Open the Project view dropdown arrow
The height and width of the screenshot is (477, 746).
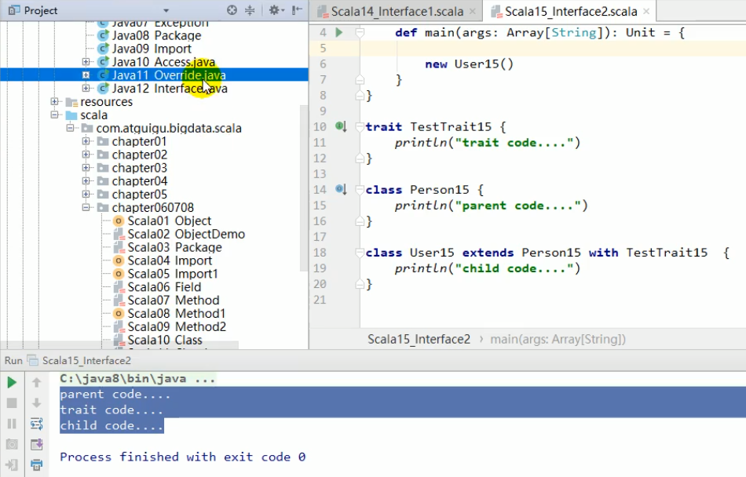tap(166, 10)
